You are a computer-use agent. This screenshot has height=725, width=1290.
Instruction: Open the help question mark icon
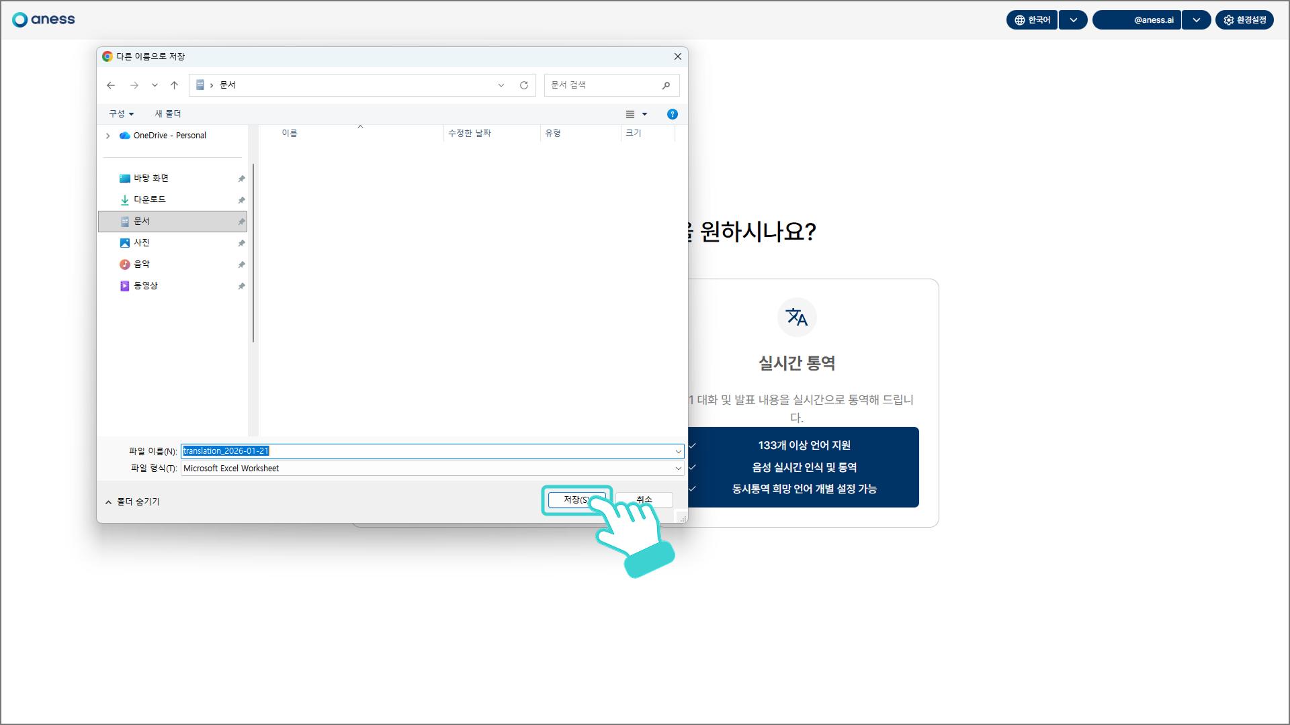[672, 114]
